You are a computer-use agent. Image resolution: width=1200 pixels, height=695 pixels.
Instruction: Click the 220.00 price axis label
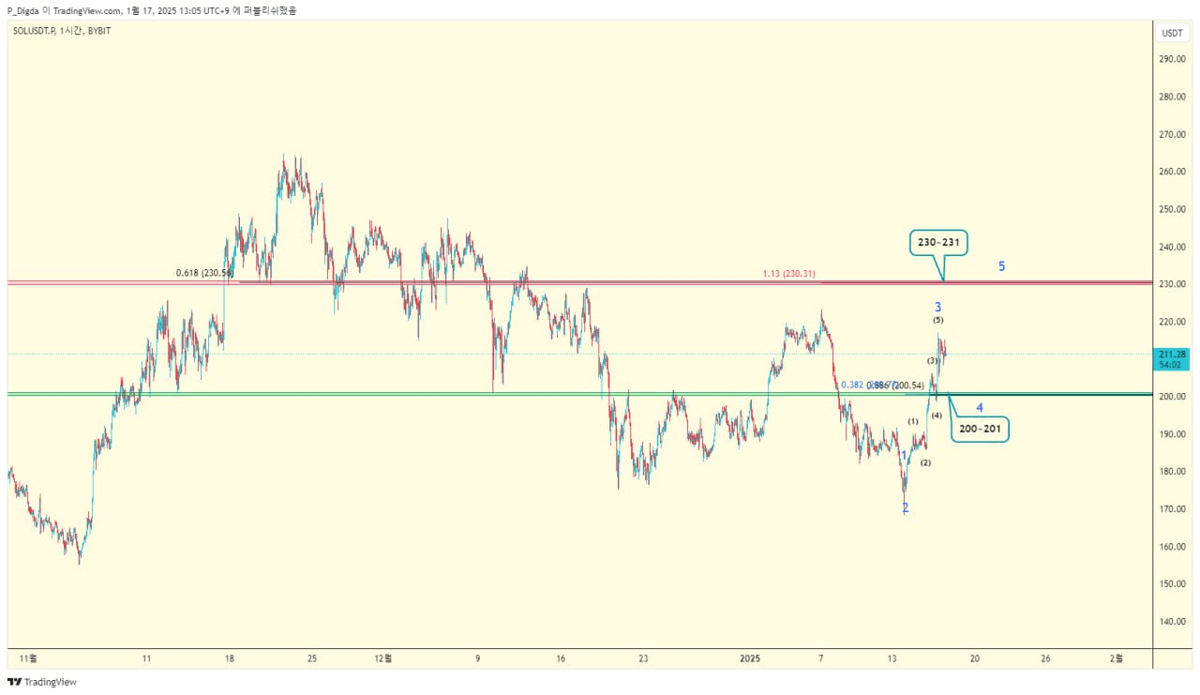(x=1173, y=322)
